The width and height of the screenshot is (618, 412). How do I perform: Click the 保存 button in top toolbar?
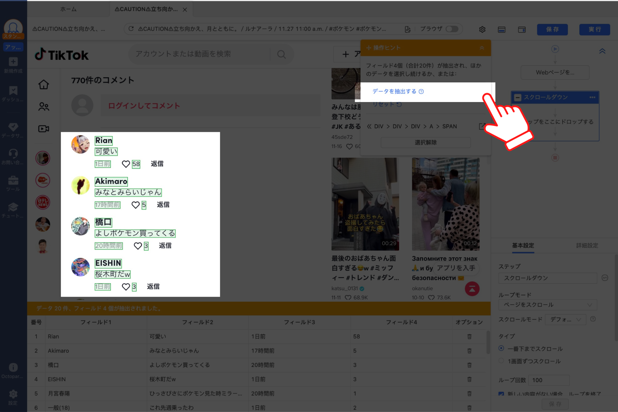tap(552, 29)
